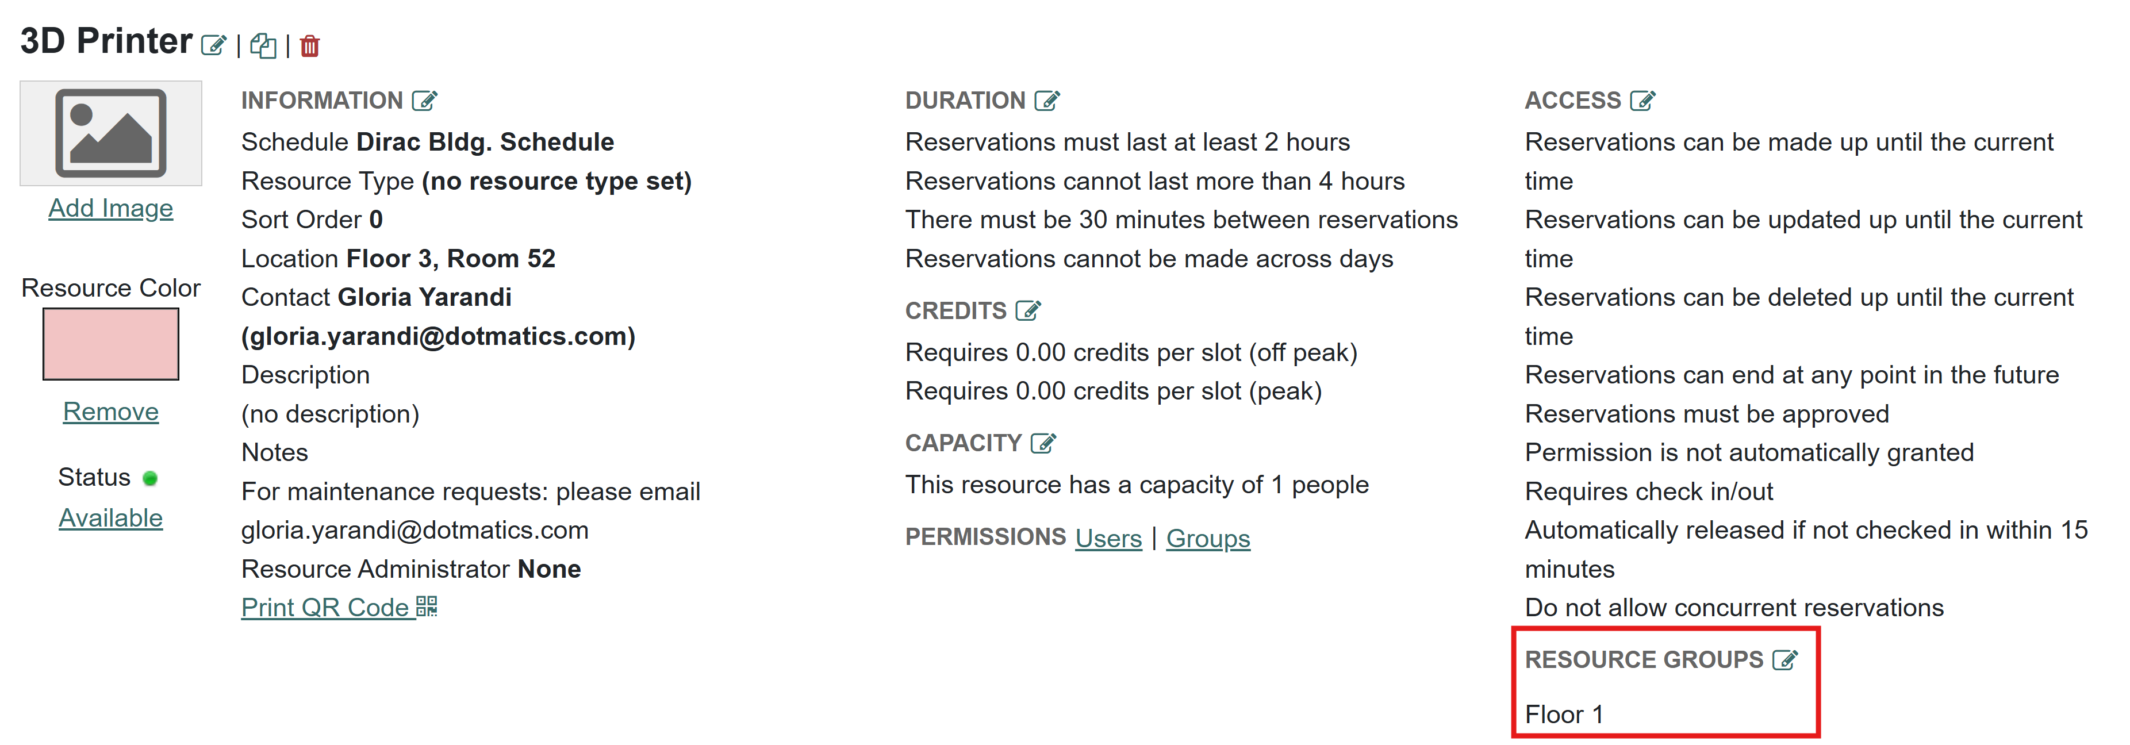This screenshot has width=2130, height=745.
Task: Click the rename icon beside 3D Printer title
Action: coord(213,45)
